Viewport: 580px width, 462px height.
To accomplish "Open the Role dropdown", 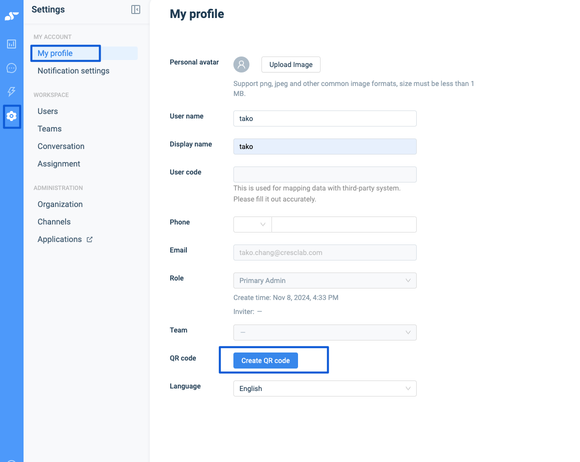I will pyautogui.click(x=325, y=280).
